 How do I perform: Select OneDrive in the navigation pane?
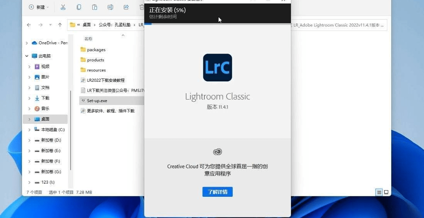coord(50,43)
